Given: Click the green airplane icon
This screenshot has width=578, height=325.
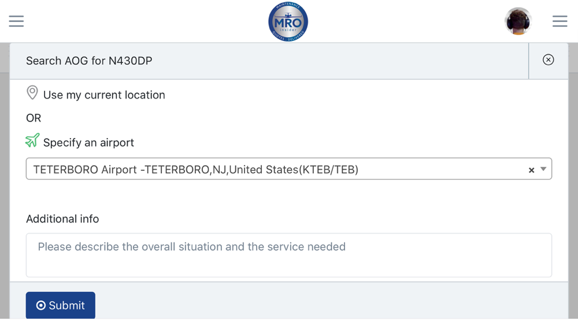Looking at the screenshot, I should pos(32,140).
